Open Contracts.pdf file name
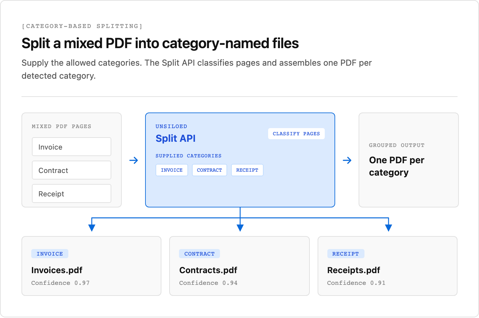 click(x=208, y=270)
